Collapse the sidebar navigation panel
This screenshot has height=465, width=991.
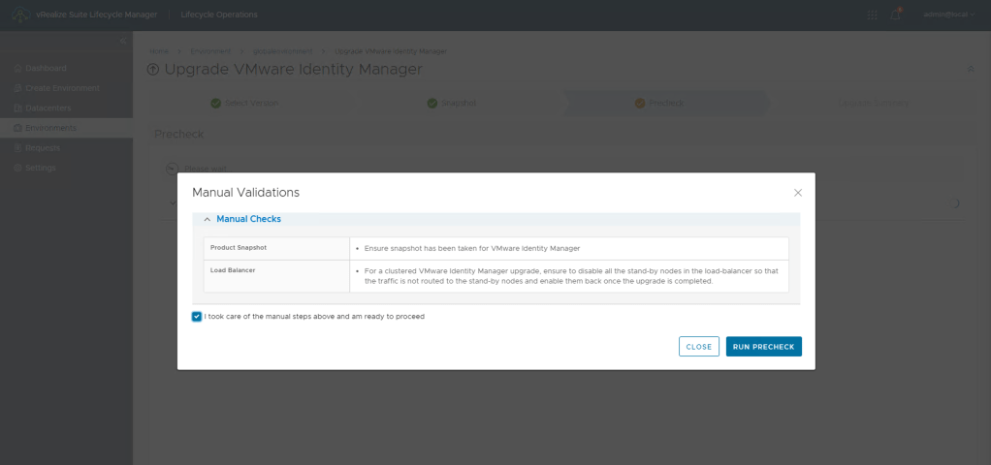tap(122, 41)
